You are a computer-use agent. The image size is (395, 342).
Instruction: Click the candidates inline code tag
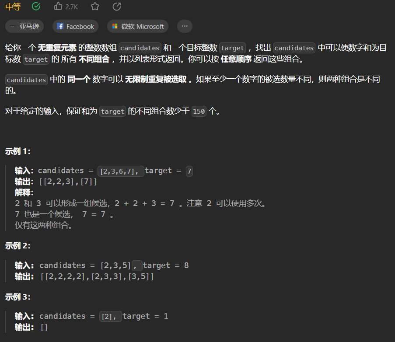140,48
